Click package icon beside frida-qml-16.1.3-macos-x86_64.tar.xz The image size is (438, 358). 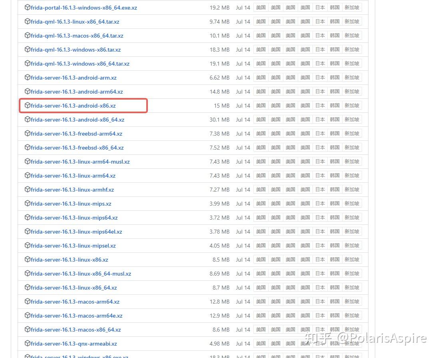click(x=27, y=35)
